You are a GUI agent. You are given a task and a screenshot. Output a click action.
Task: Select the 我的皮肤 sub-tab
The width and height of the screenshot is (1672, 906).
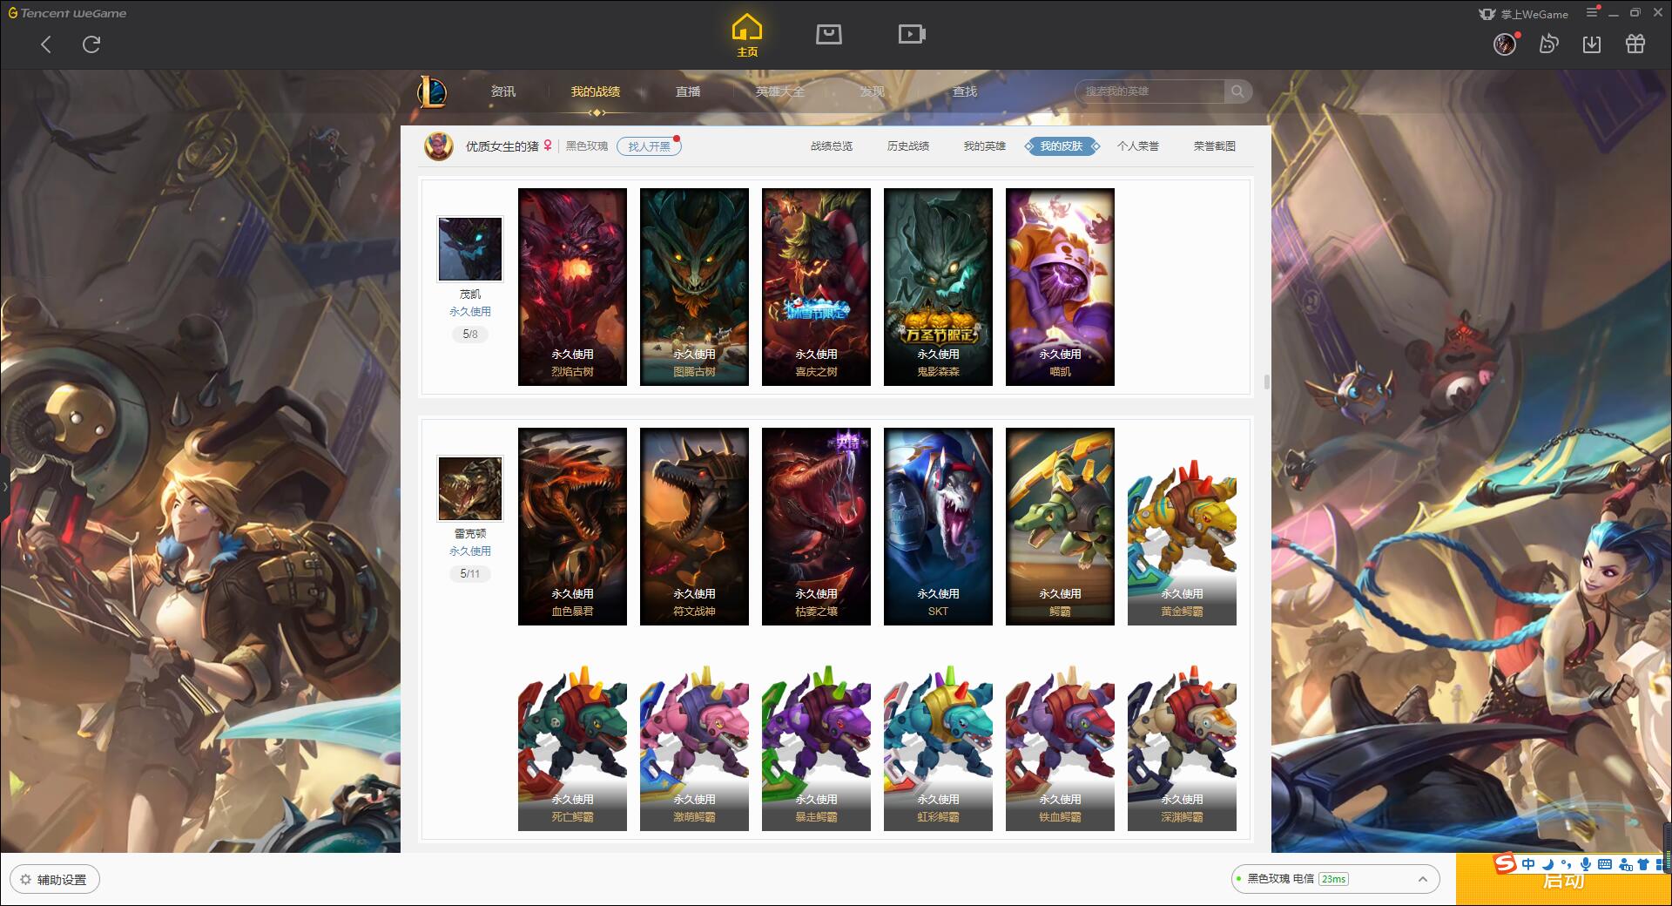coord(1062,146)
